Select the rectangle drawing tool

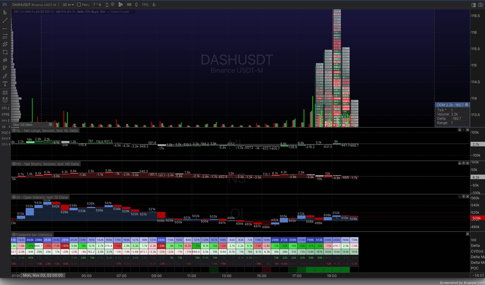coord(5,52)
